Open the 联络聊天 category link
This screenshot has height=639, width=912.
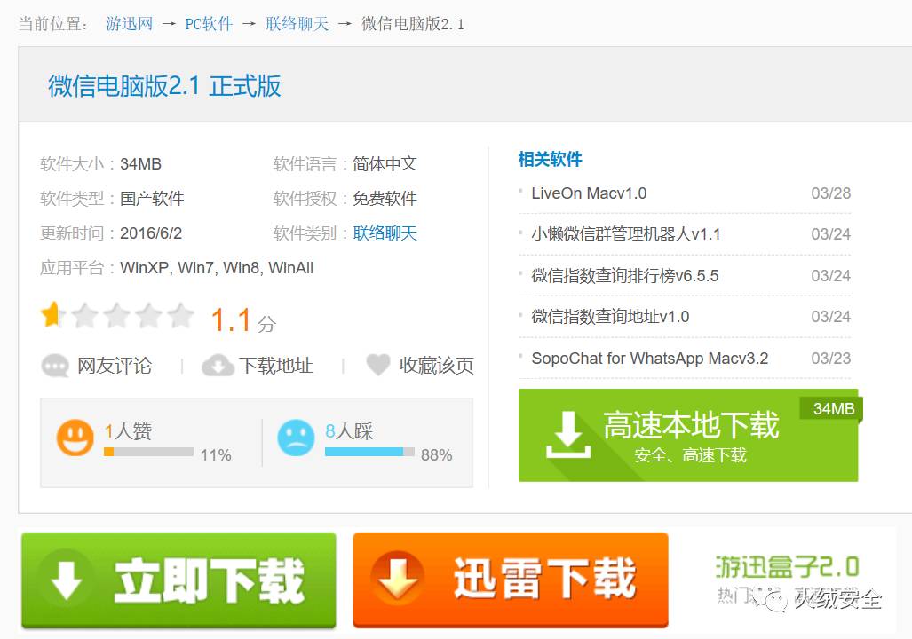coord(297,24)
